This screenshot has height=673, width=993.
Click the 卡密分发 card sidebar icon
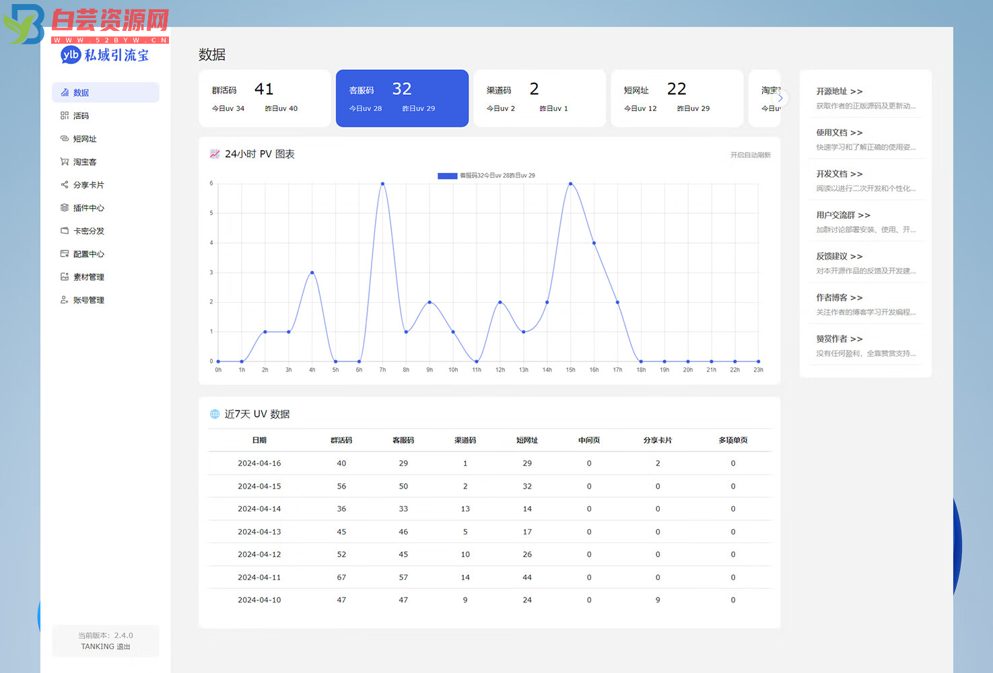click(65, 231)
